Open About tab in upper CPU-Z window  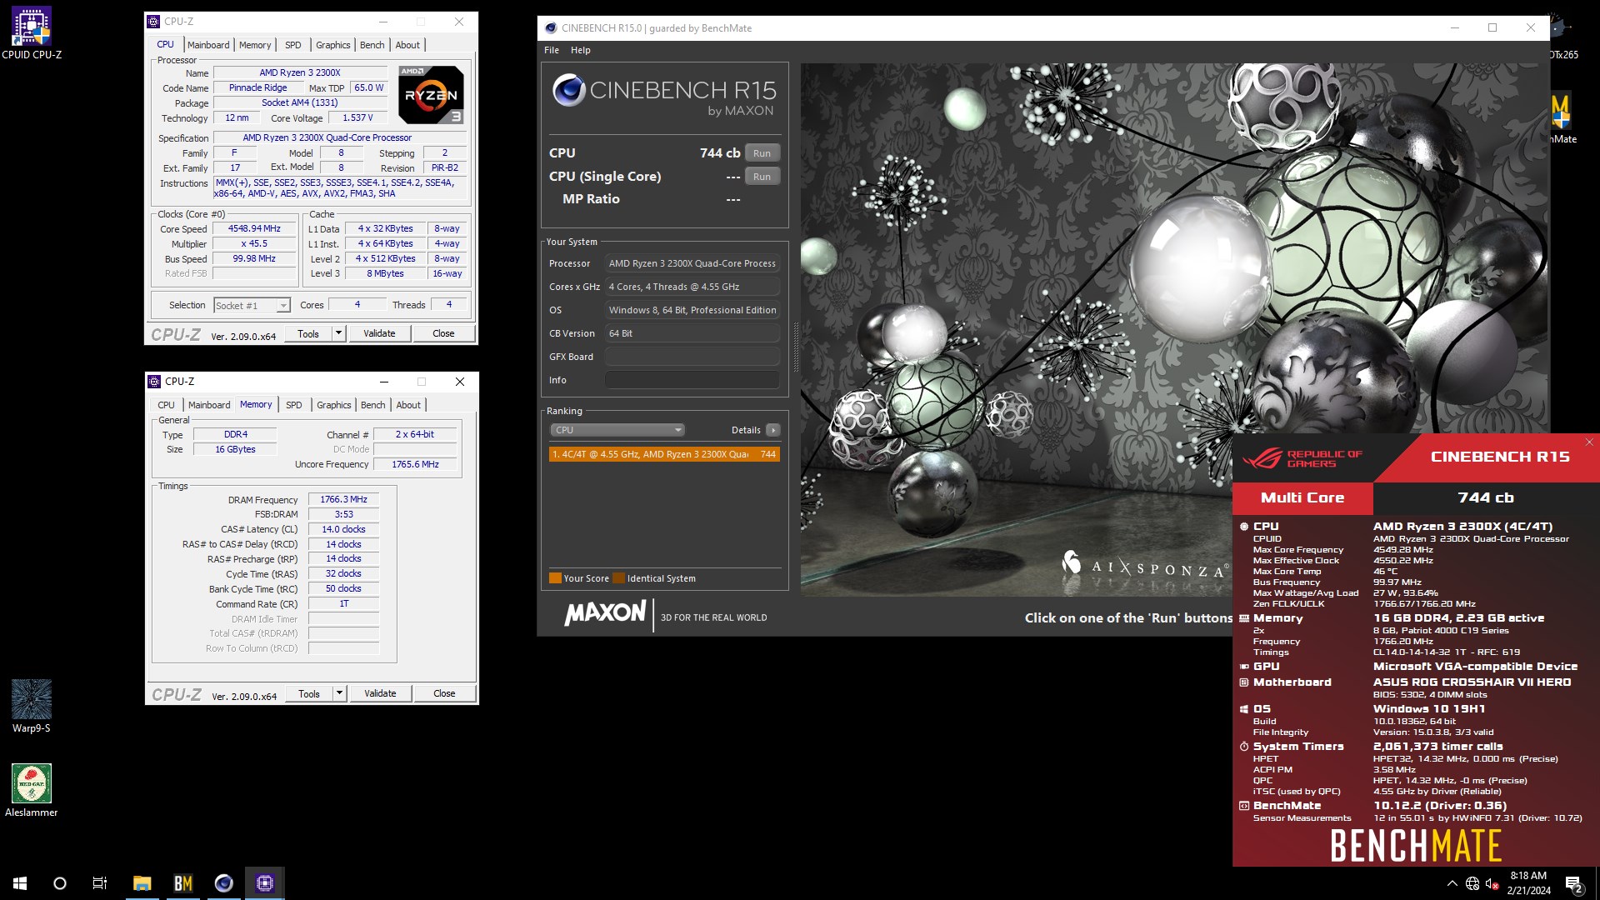tap(407, 45)
